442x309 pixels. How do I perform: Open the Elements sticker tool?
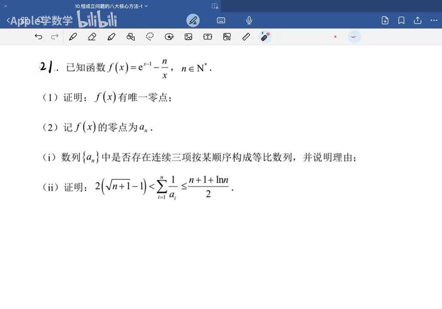[169, 36]
